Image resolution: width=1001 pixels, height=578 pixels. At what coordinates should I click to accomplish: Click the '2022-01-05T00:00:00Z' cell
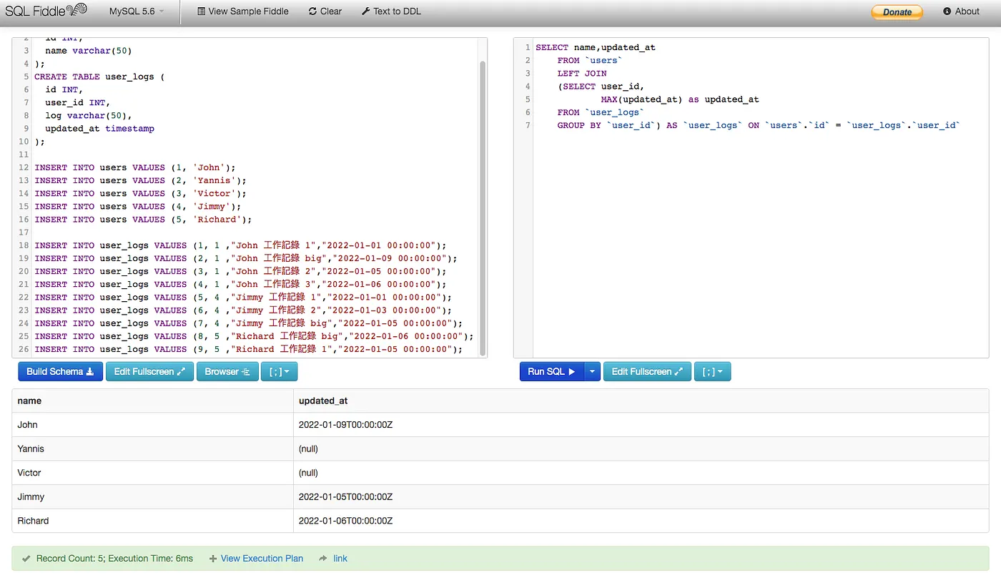pyautogui.click(x=641, y=496)
